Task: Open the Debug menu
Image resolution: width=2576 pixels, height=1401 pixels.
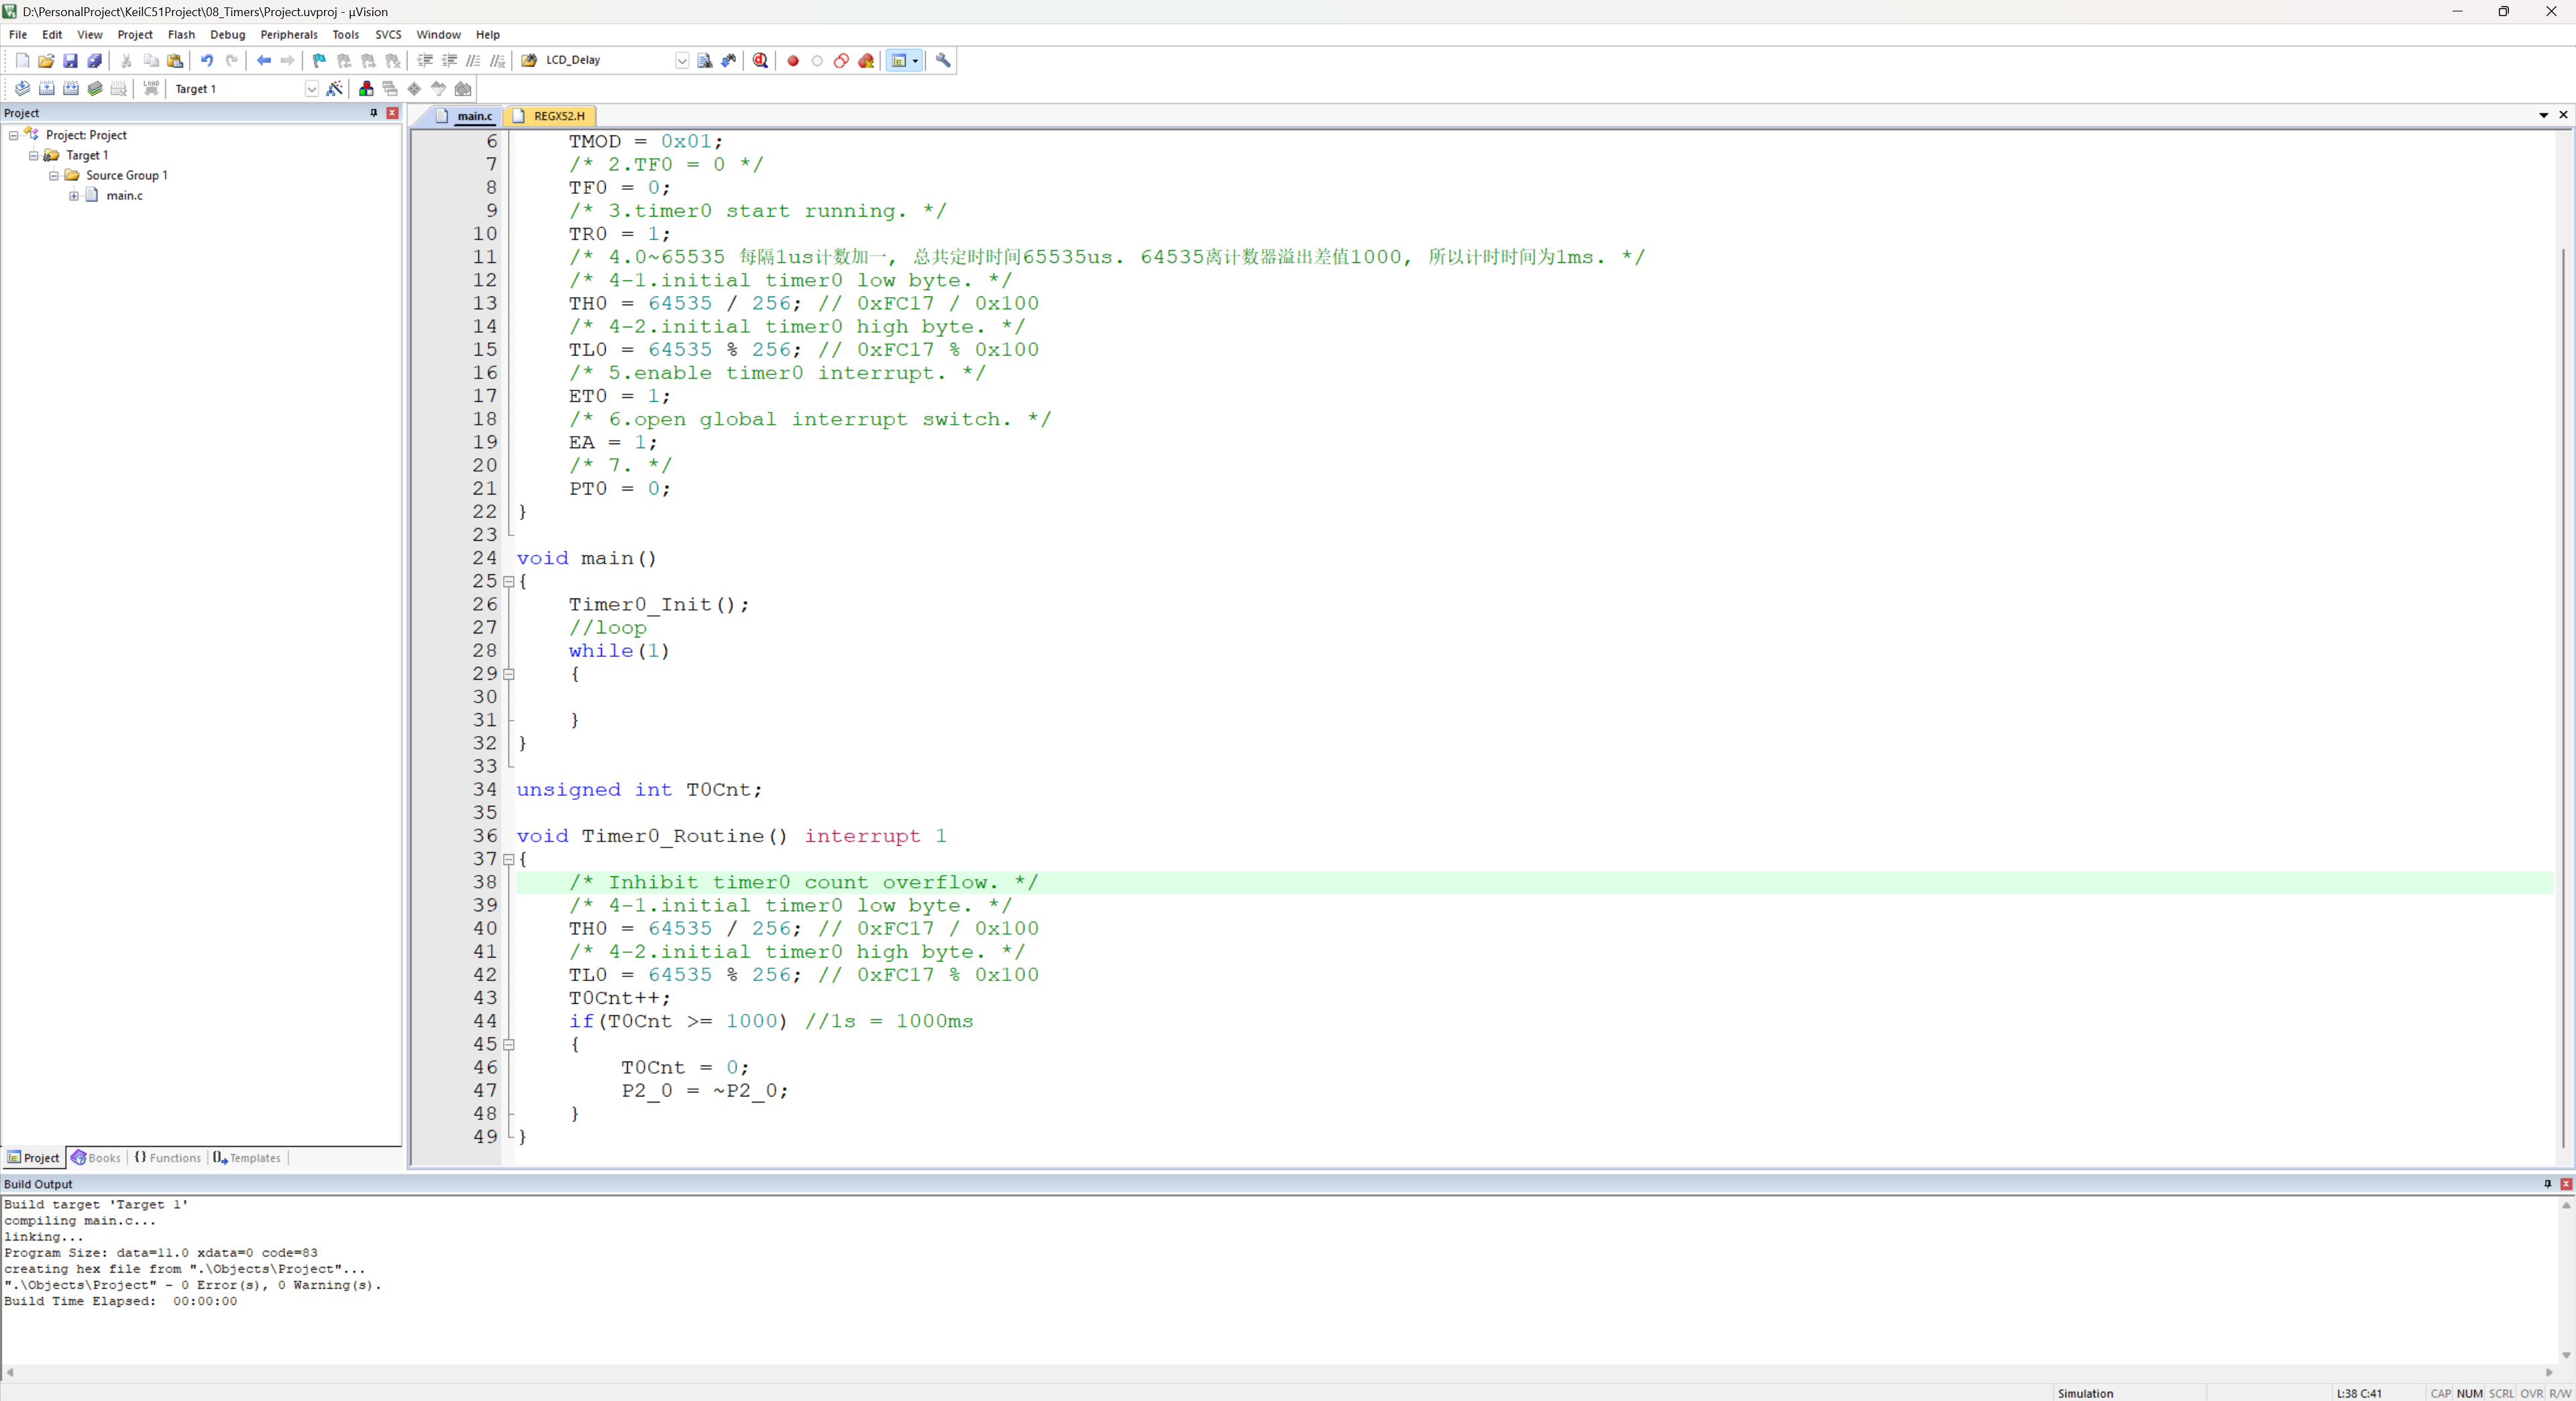Action: [228, 34]
